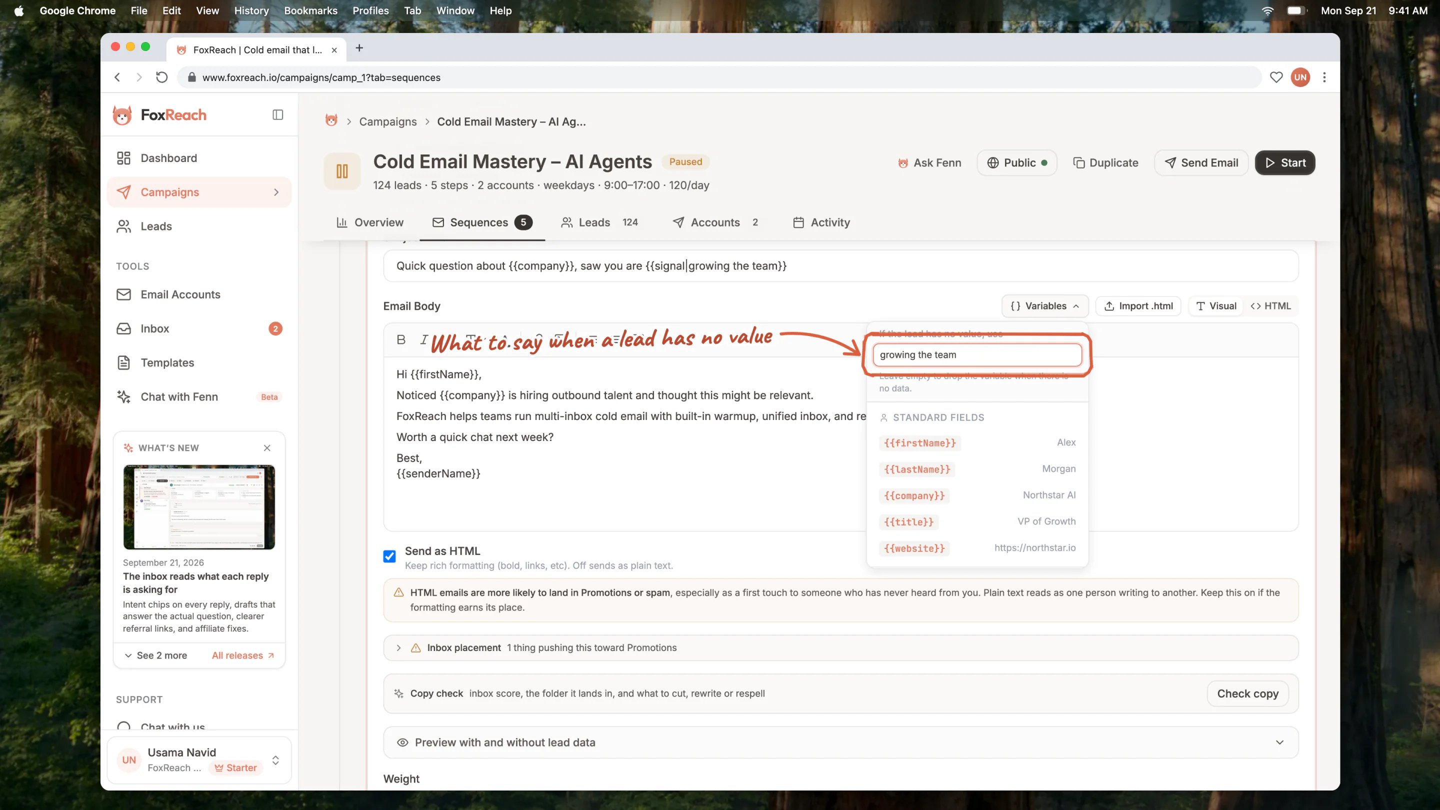The height and width of the screenshot is (810, 1440).
Task: Expand Preview with and without lead data
Action: [x=840, y=742]
